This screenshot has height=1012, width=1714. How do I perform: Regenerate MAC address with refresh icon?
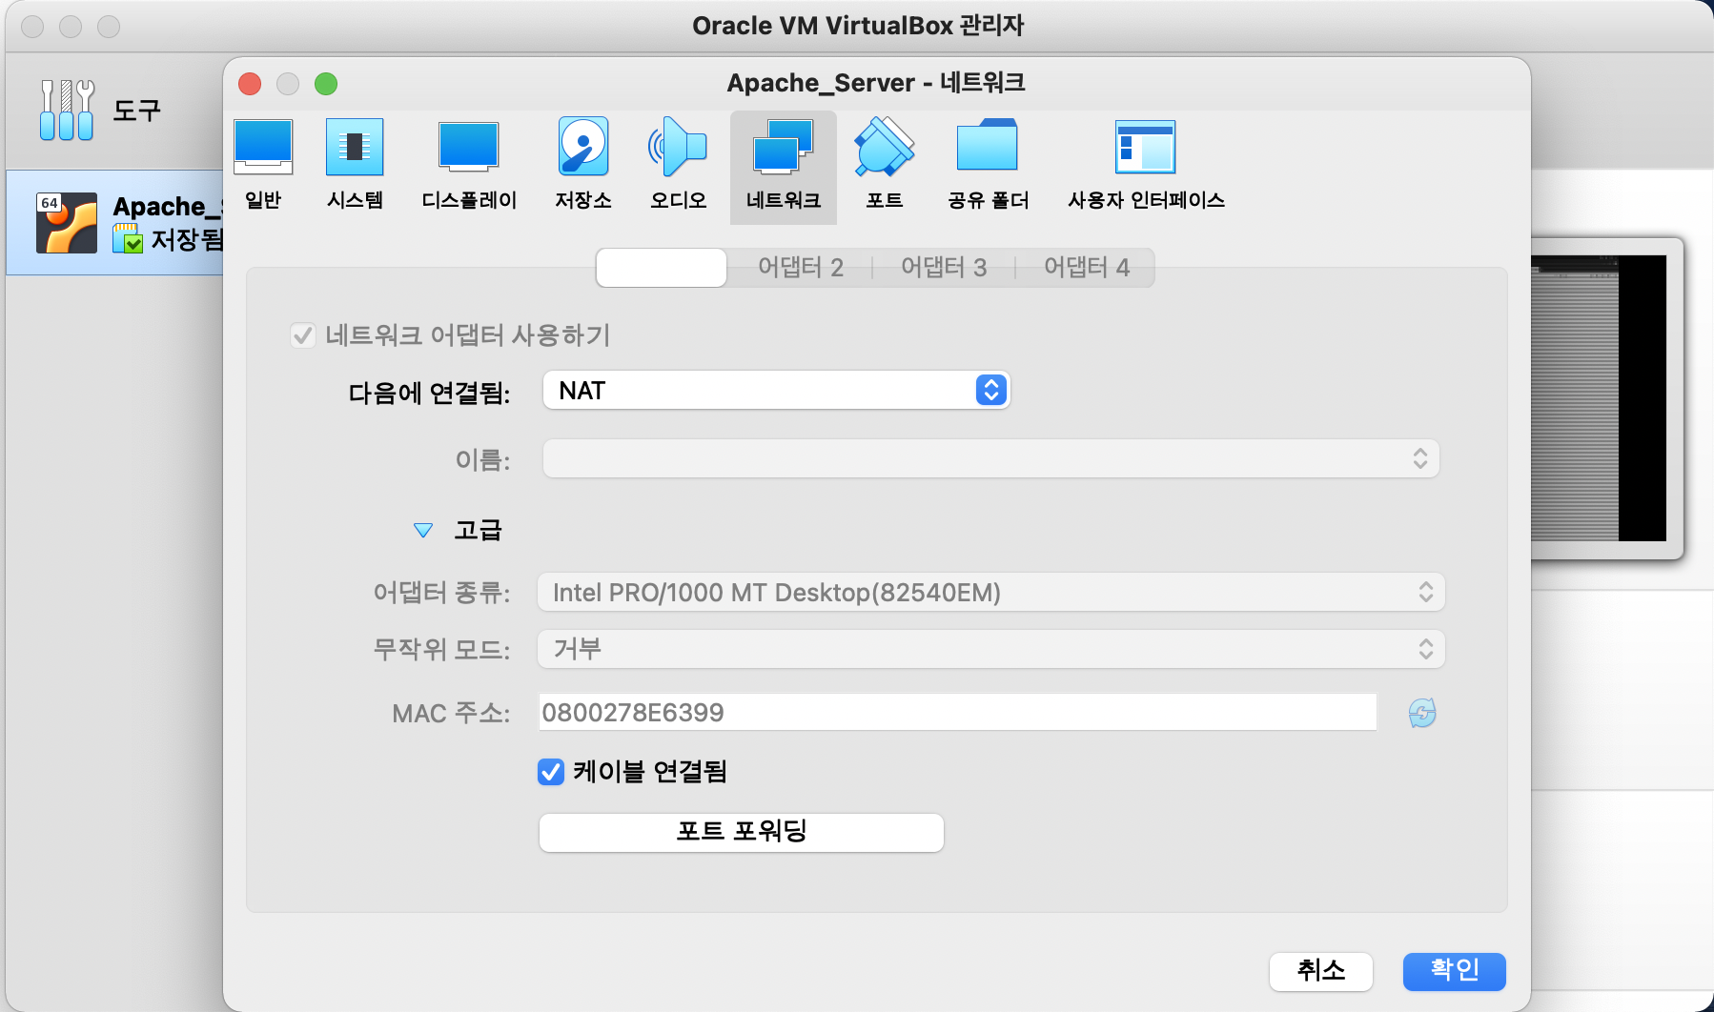tap(1422, 713)
